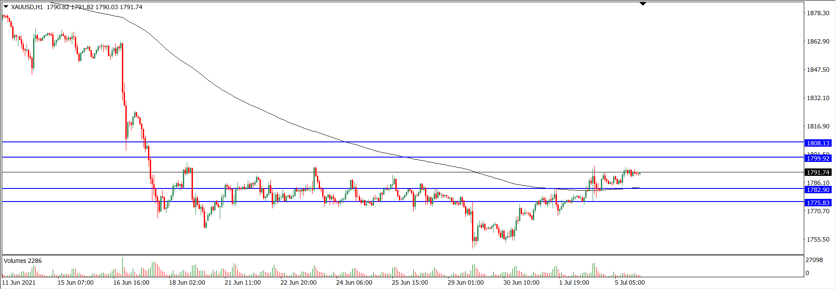836x289 pixels.
Task: Click the 1755.50 price scale value
Action: pos(818,239)
